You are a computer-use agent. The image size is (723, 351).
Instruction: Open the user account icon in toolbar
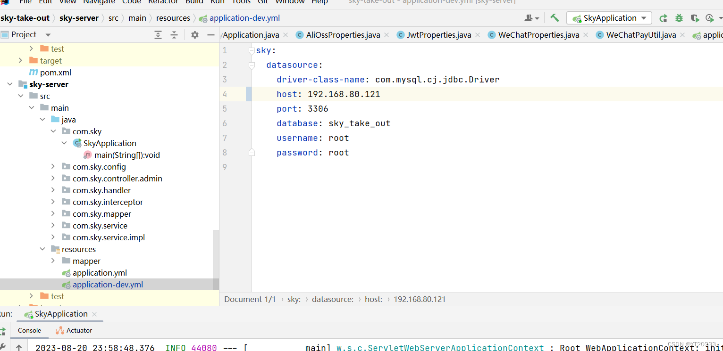532,18
